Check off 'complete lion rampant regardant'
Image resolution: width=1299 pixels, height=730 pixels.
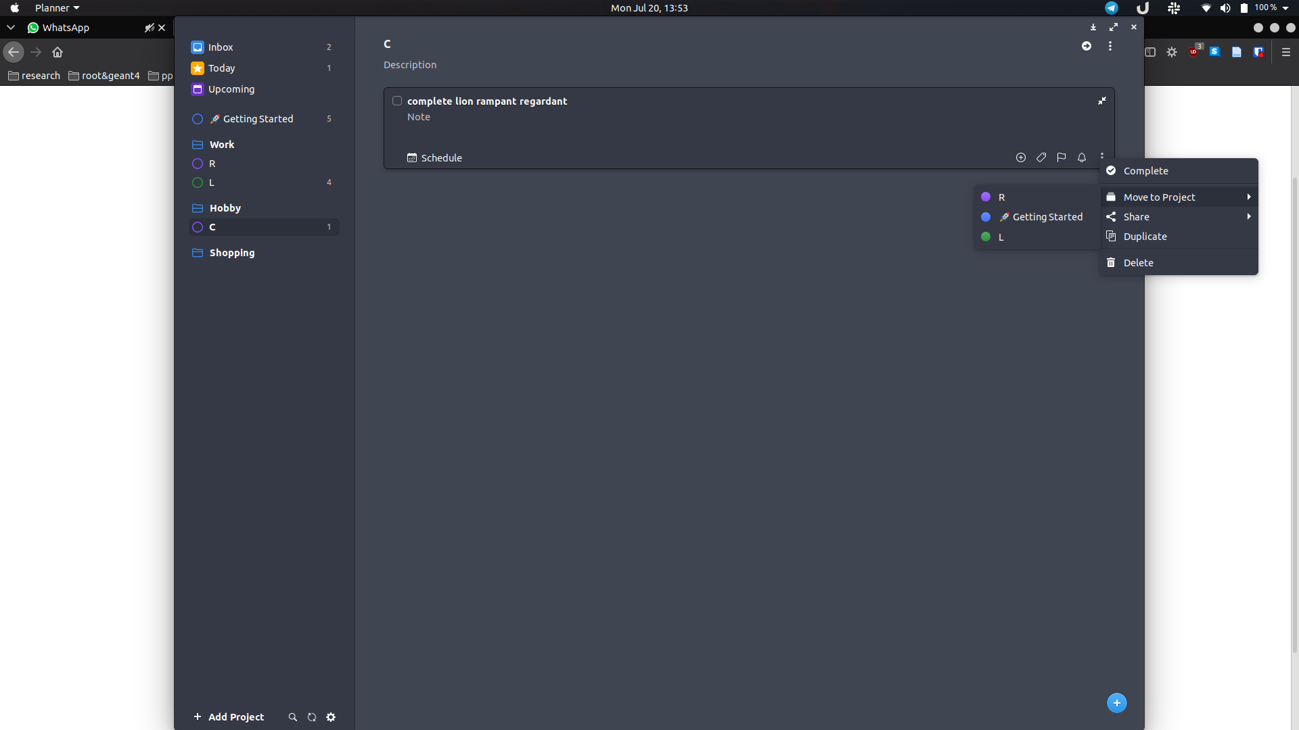tap(397, 101)
